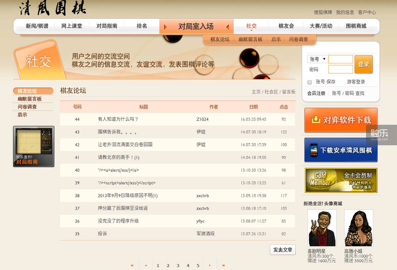The height and width of the screenshot is (270, 397).
Task: Open the 围棋商城 nav item
Action: [x=356, y=26]
